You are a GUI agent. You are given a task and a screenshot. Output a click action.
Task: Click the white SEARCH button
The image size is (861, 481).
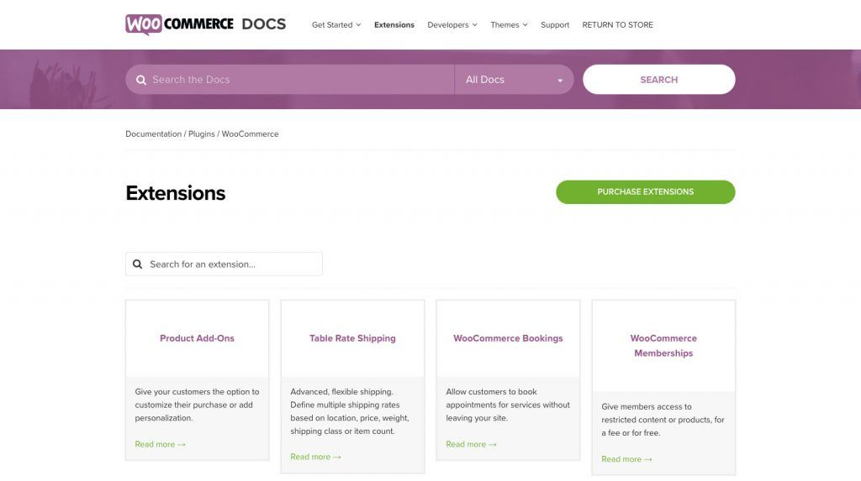[658, 80]
